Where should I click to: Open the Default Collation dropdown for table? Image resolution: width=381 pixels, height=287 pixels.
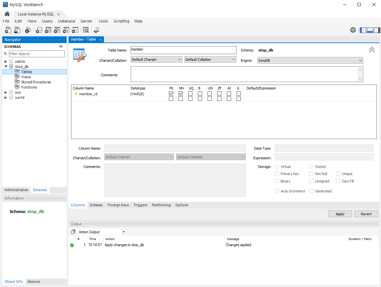pyautogui.click(x=210, y=60)
